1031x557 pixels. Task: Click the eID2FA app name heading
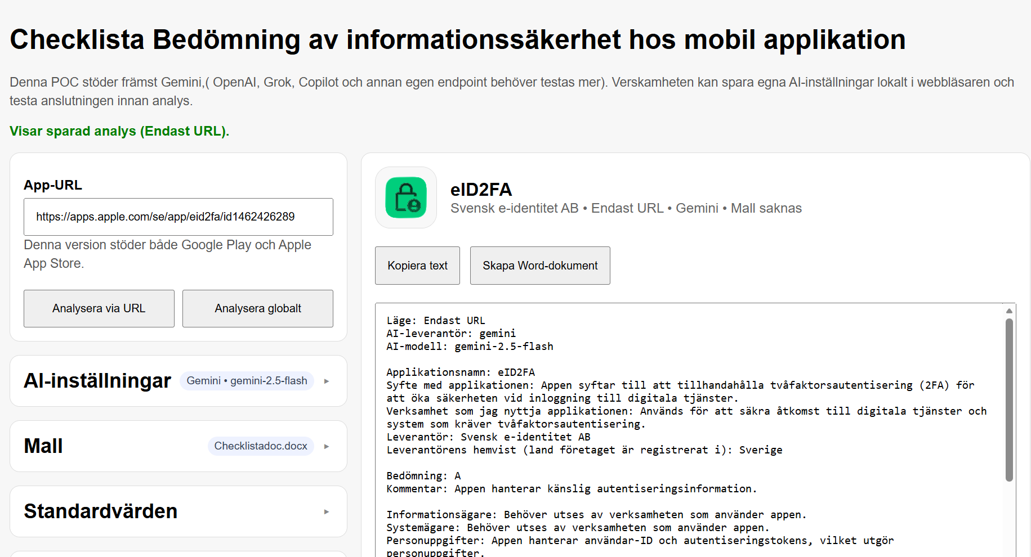pyautogui.click(x=481, y=190)
